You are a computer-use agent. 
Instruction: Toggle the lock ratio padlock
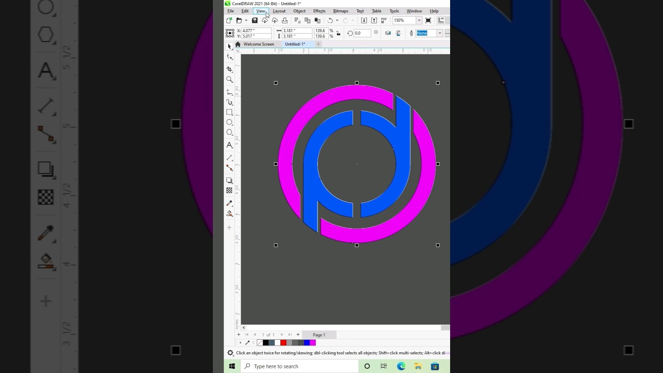tap(338, 33)
